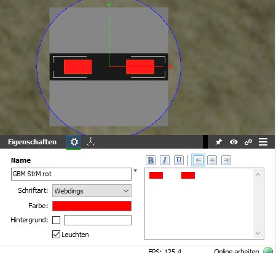Switch to the coordinate axes tab
Screen dimensions: 276x253
[90, 142]
